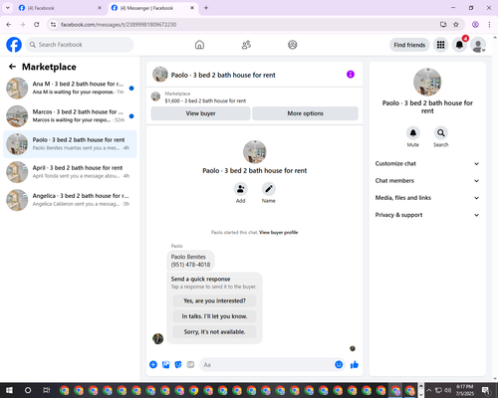Bookmark this page with the star icon

[456, 25]
